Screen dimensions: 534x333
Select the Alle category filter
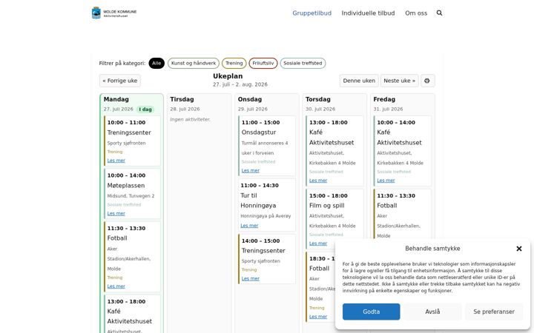156,63
